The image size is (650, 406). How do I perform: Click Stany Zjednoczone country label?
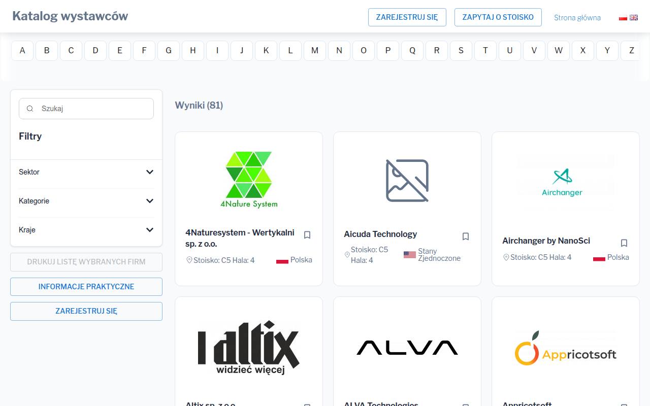click(x=439, y=255)
